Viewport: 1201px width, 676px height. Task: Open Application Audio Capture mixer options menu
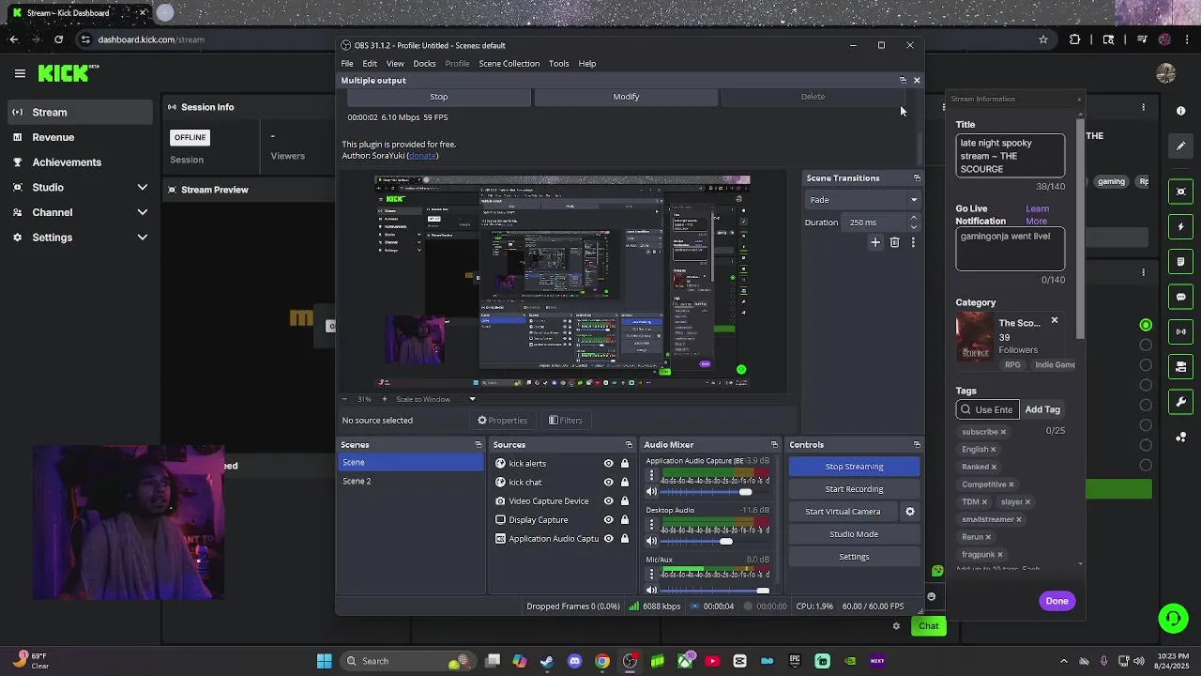(651, 476)
